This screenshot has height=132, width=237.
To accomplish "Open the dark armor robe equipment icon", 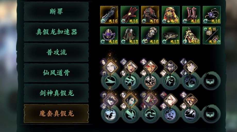I will click(x=150, y=15).
